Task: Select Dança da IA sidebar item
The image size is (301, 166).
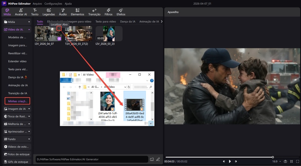Action: 17,77
